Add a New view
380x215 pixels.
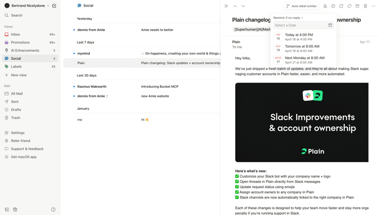pos(30,75)
